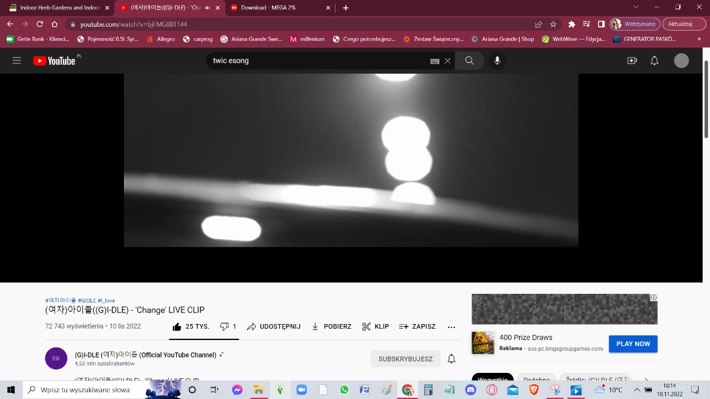Open the Allegro bookmark

tap(161, 39)
